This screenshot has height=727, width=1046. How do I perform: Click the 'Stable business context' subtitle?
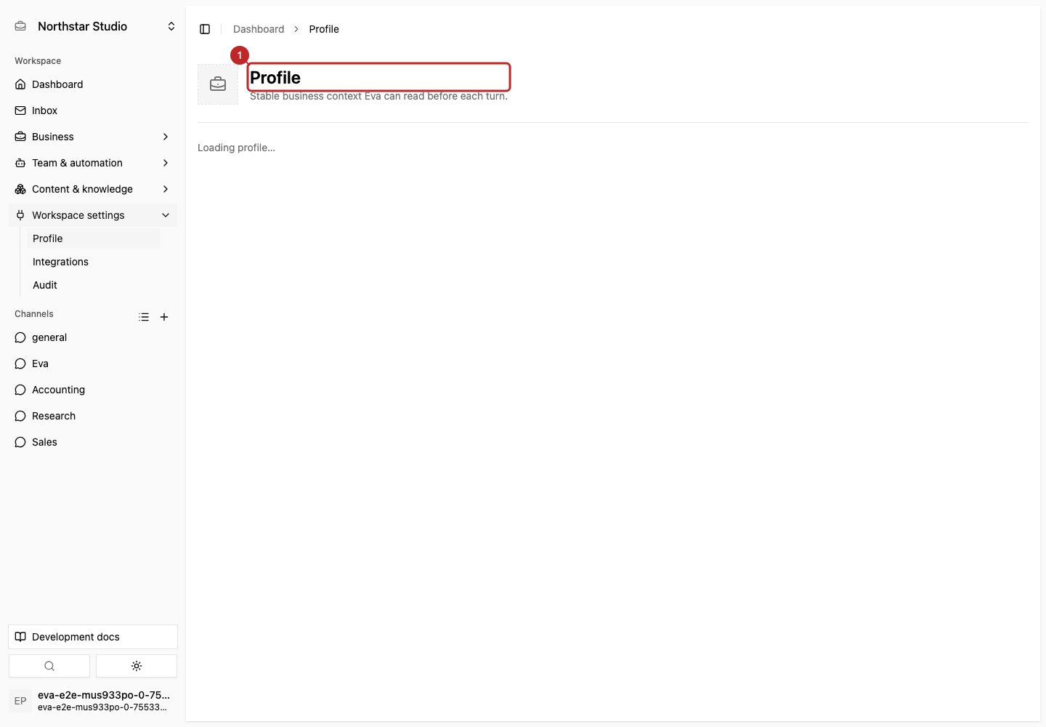pyautogui.click(x=378, y=96)
